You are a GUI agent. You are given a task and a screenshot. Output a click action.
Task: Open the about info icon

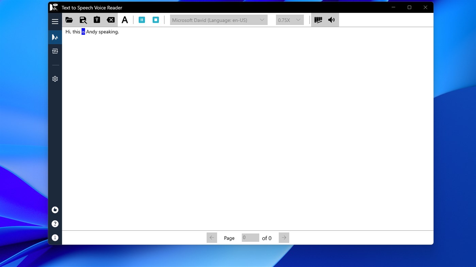coord(55,238)
